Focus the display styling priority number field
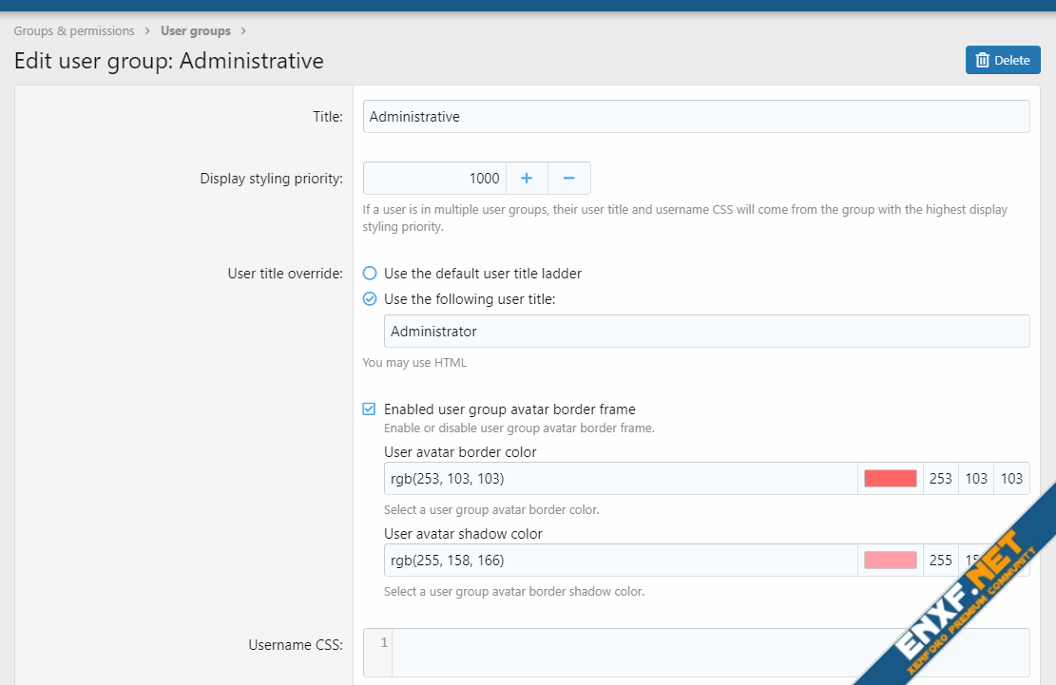Viewport: 1056px width, 685px height. pos(434,178)
